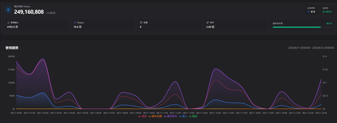Click the 命中 2.00 亿 card
The width and height of the screenshot is (337, 123).
pos(236,24)
